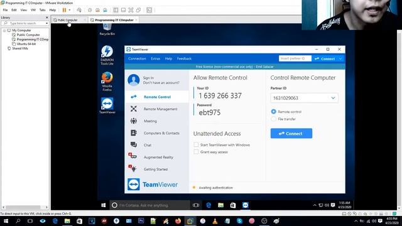Open the guest VM Start menu button

[104, 205]
